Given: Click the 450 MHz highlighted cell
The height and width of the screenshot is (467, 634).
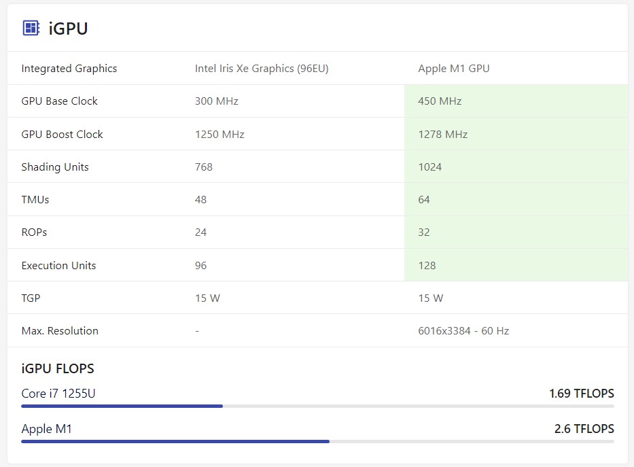Looking at the screenshot, I should pyautogui.click(x=516, y=101).
